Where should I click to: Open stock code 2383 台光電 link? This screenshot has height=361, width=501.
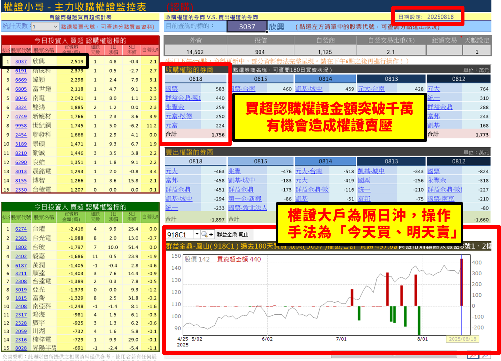coord(21,238)
